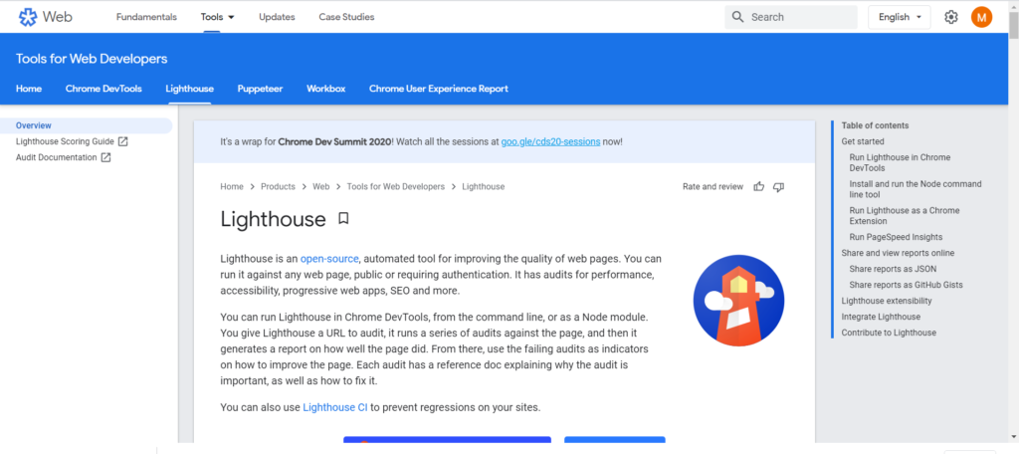
Task: Click the Lighthouse breadcrumb
Action: 484,186
